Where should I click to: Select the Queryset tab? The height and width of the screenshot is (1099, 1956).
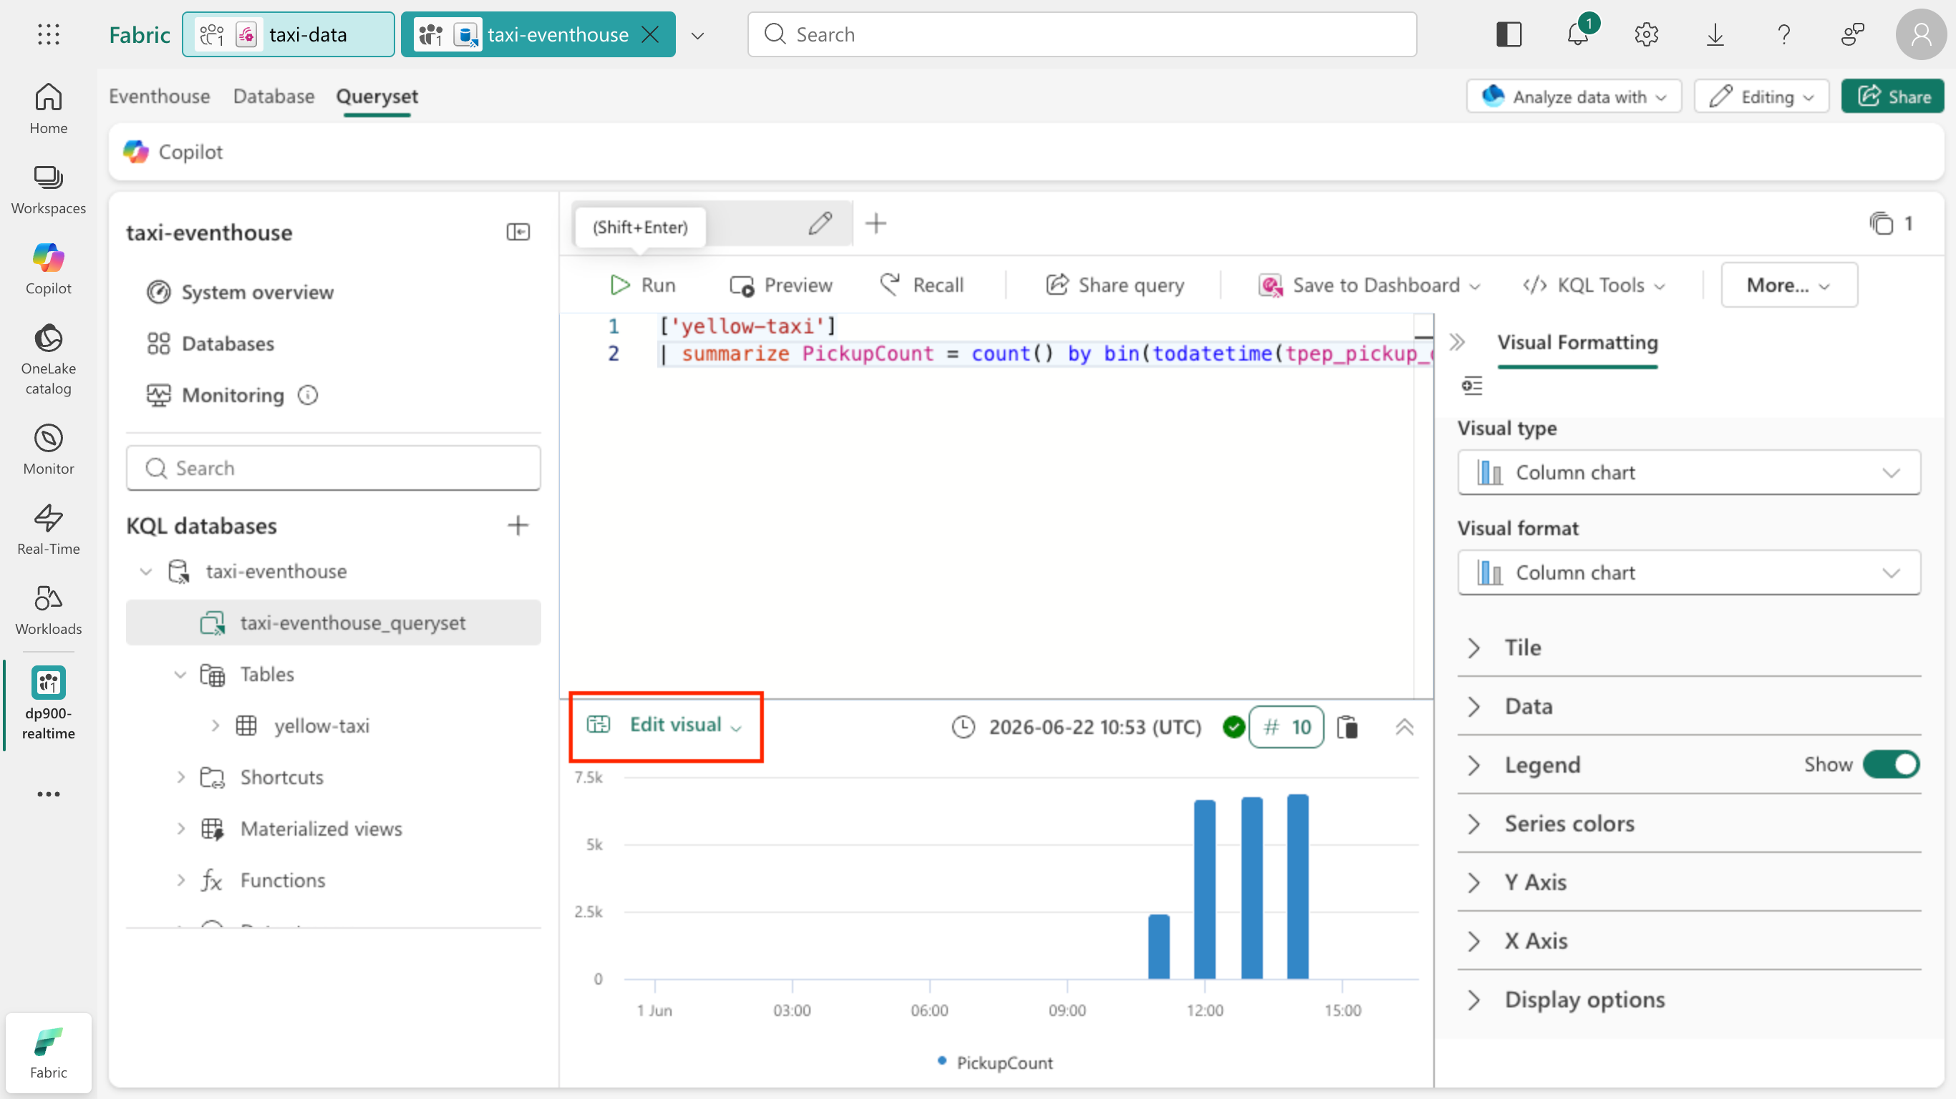tap(377, 97)
